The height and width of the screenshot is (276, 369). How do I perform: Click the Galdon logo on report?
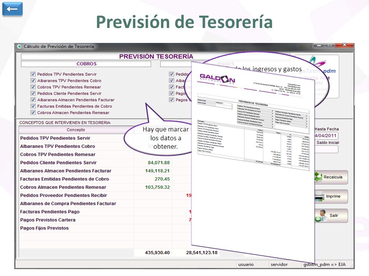[x=217, y=79]
